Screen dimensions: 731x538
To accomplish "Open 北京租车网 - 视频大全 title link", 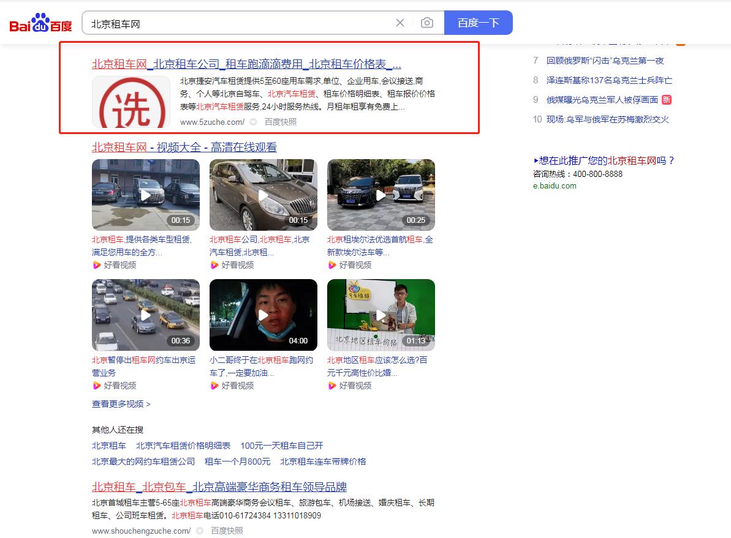I will coord(184,147).
